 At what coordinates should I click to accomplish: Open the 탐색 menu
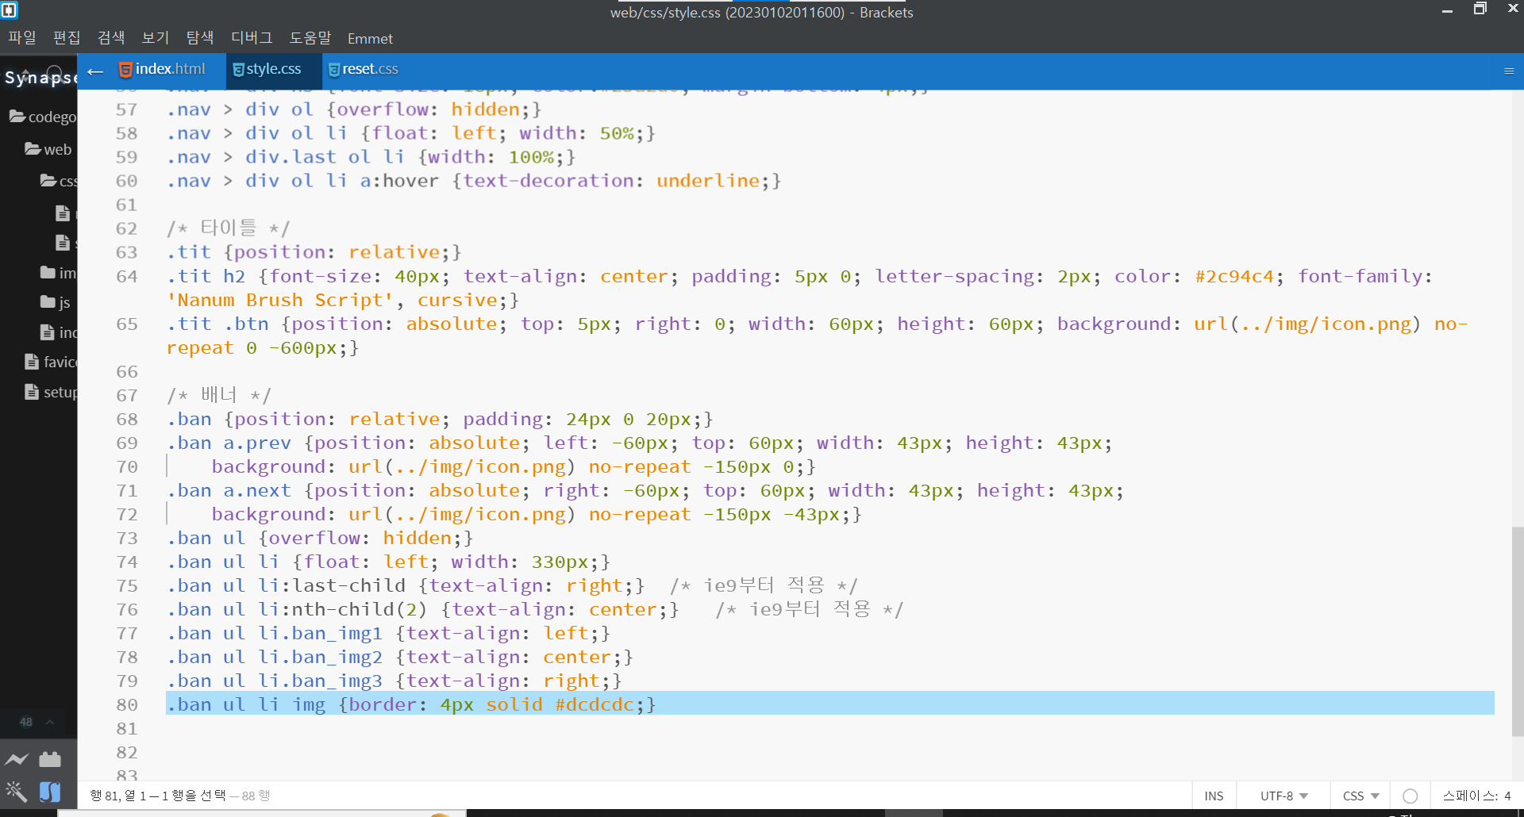coord(200,38)
